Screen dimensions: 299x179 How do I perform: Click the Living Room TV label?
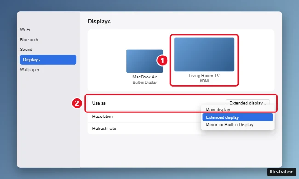coord(204,76)
